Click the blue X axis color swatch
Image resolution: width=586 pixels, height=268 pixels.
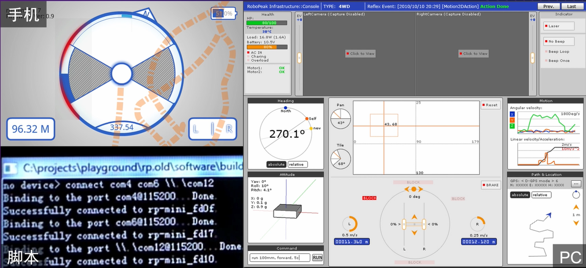512,114
